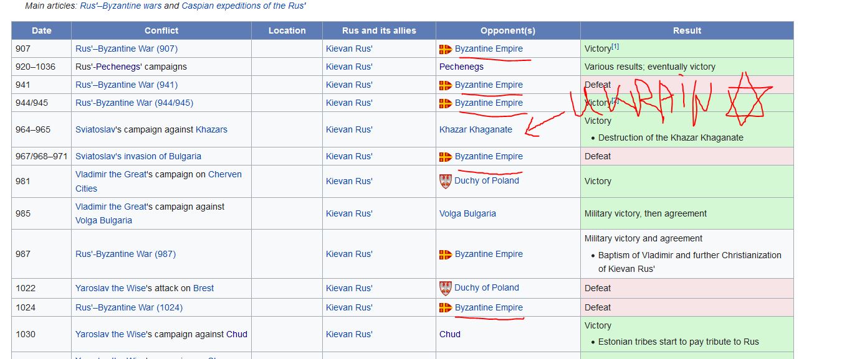Click the Byzantine flag icon in the 967/968–971 row
The height and width of the screenshot is (359, 842).
point(446,157)
